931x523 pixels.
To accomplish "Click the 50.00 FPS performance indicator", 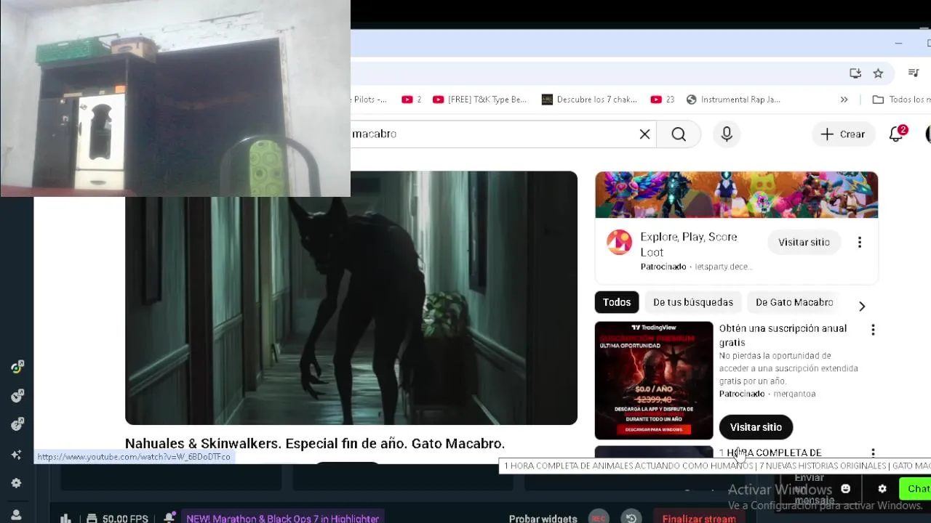I will tap(117, 519).
